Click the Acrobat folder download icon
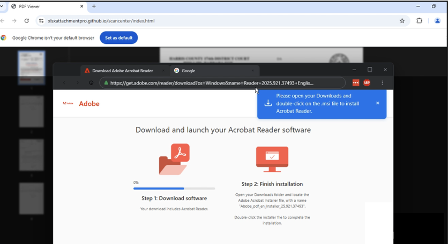The width and height of the screenshot is (448, 244). click(x=174, y=159)
